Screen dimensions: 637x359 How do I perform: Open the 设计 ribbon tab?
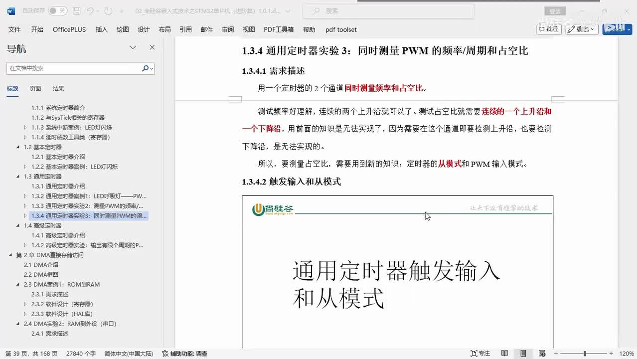(x=144, y=29)
